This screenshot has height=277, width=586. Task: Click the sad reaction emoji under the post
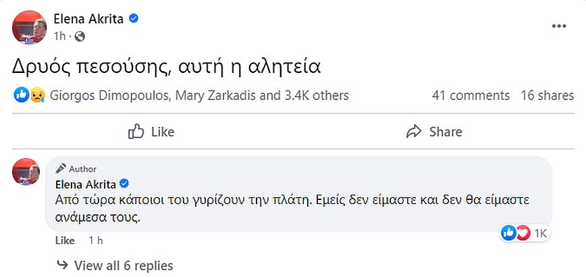tap(37, 96)
